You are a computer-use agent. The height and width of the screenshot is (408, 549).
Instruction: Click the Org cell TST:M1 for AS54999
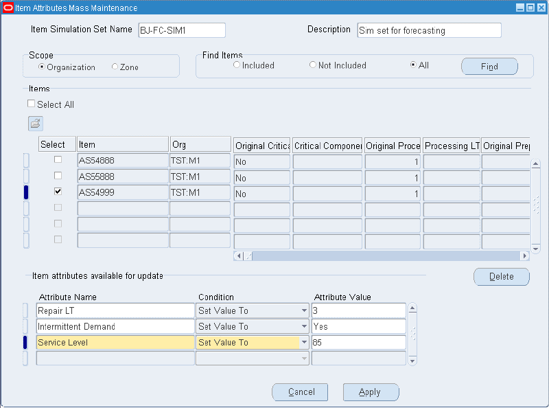(200, 192)
